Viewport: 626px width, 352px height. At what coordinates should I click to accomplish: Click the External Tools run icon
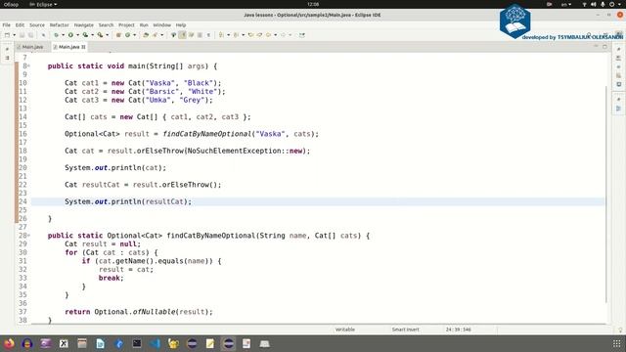pos(100,35)
